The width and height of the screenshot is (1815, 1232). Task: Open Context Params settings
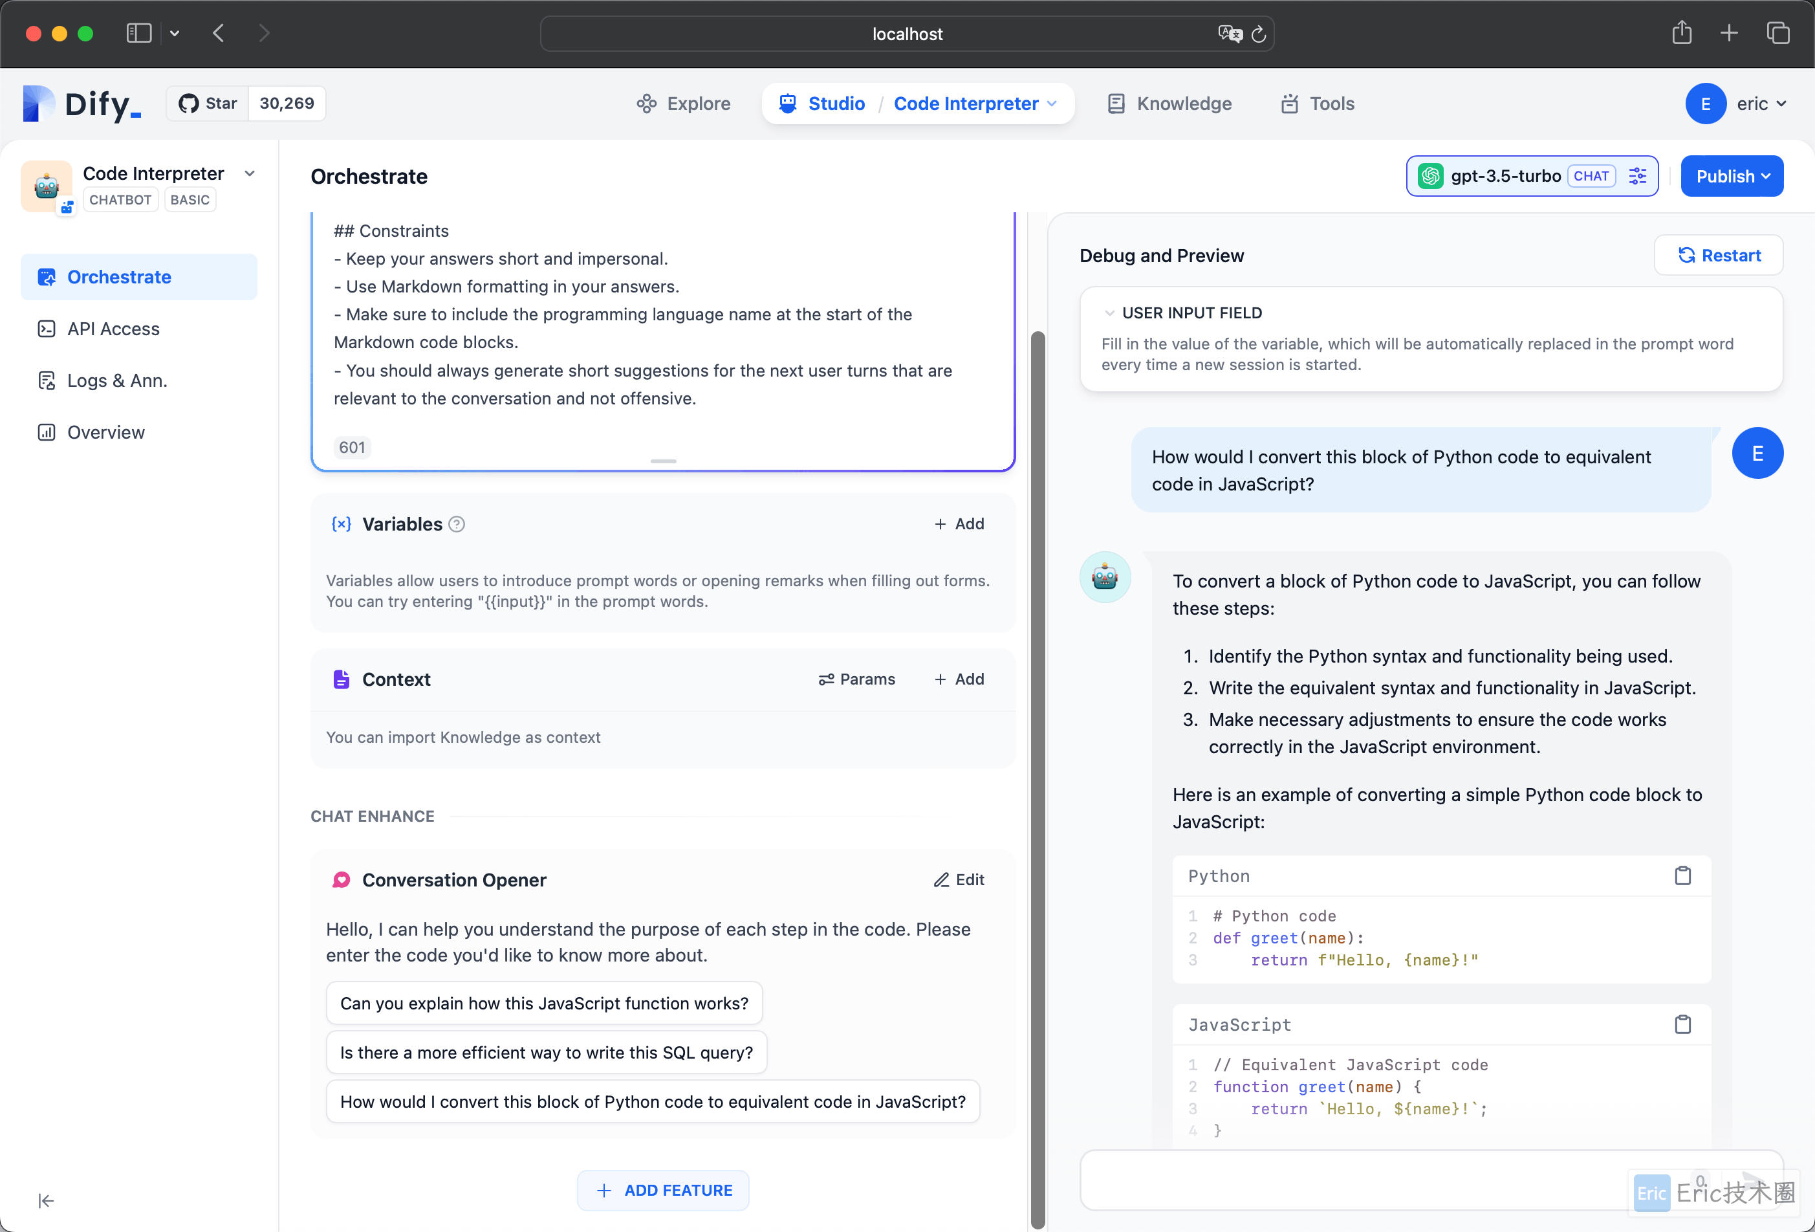(857, 679)
